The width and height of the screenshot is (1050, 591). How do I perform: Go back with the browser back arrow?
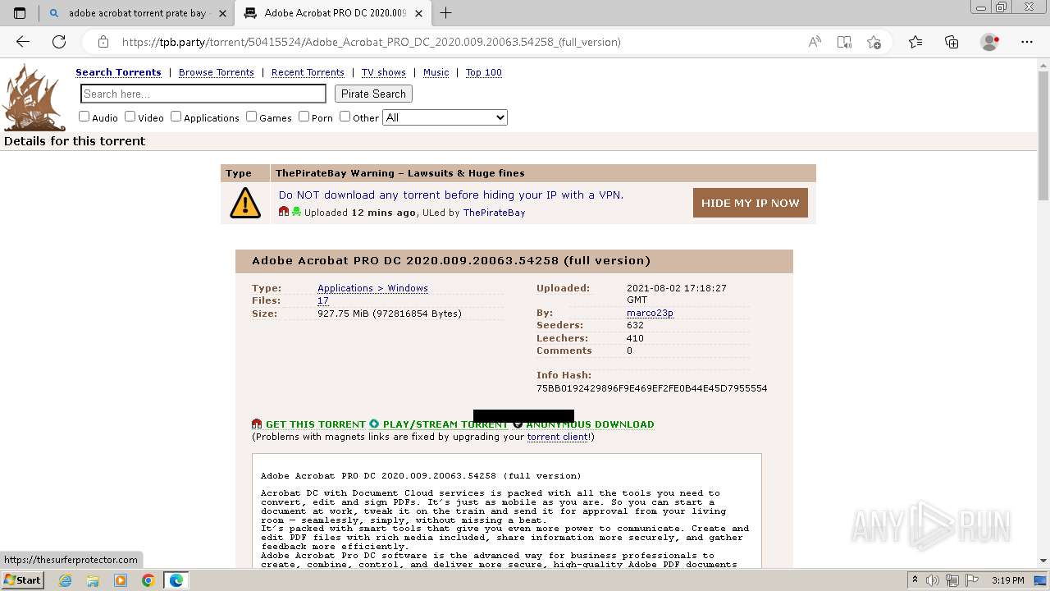(x=23, y=42)
